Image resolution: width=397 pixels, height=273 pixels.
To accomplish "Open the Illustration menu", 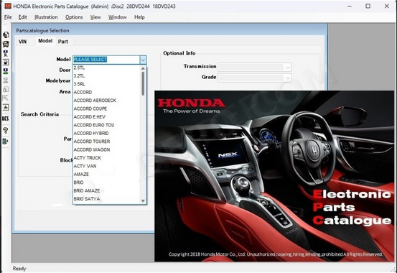I will [46, 17].
